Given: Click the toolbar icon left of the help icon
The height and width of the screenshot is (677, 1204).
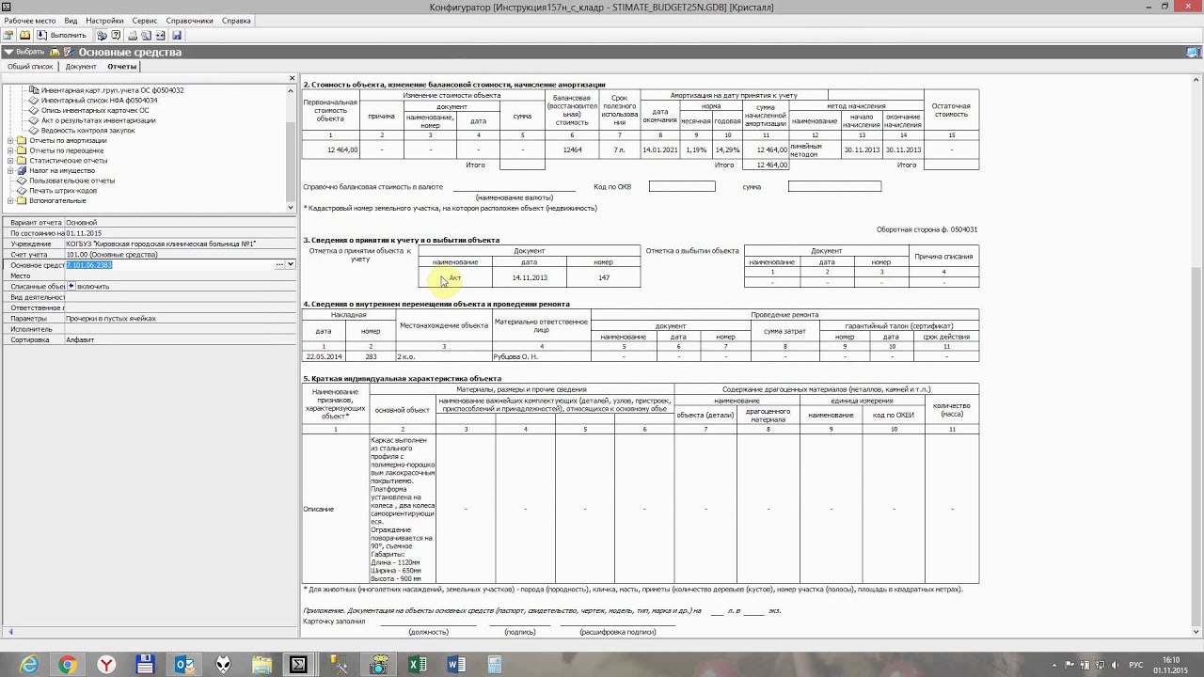Looking at the screenshot, I should (x=102, y=35).
